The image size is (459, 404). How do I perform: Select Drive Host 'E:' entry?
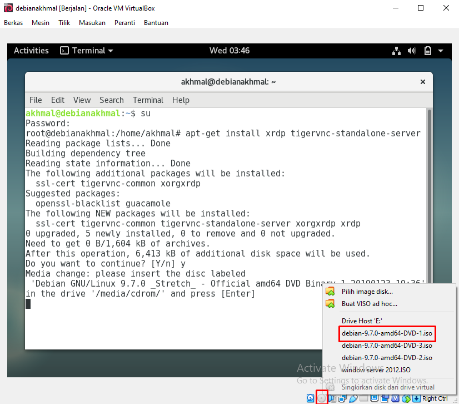[389, 321]
